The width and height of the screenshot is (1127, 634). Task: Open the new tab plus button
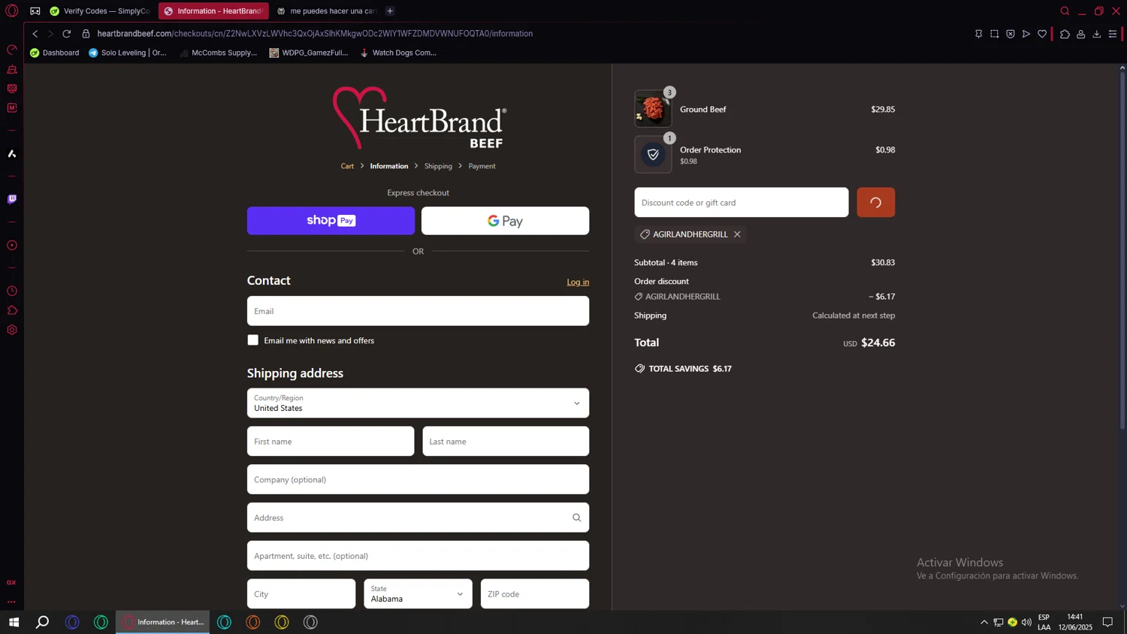(x=390, y=11)
